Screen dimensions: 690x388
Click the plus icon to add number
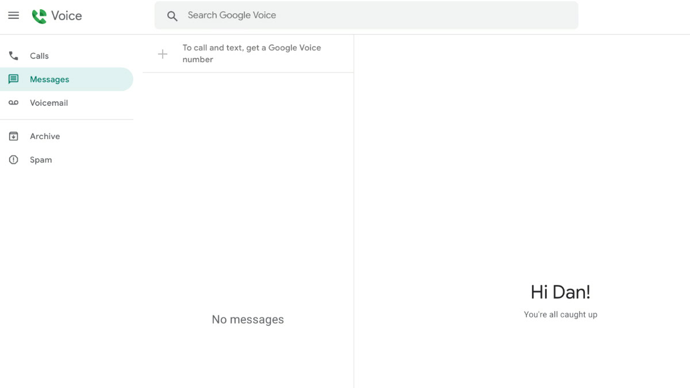(163, 54)
